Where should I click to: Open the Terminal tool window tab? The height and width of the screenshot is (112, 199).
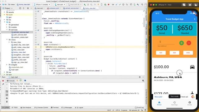click(x=55, y=108)
